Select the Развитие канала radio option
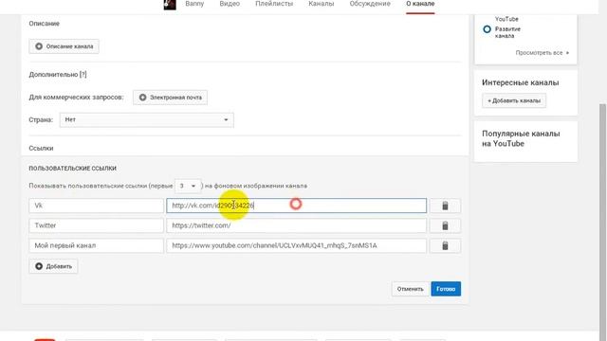Viewport: 607px width, 341px height. [x=487, y=29]
